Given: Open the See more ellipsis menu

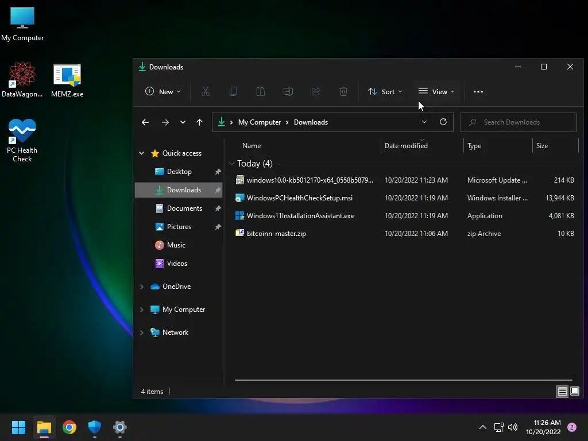Looking at the screenshot, I should tap(478, 91).
